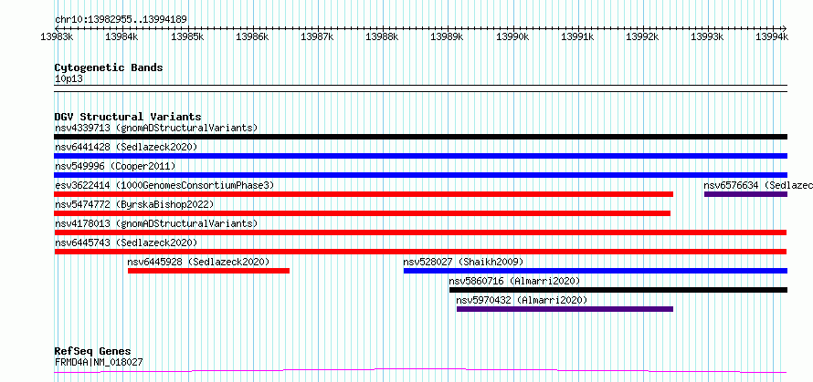Click the 13992k ruler tick label

click(x=643, y=36)
